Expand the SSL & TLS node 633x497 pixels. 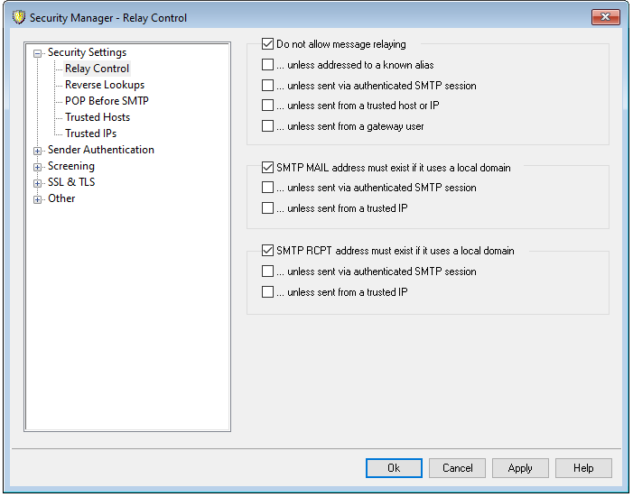point(38,183)
